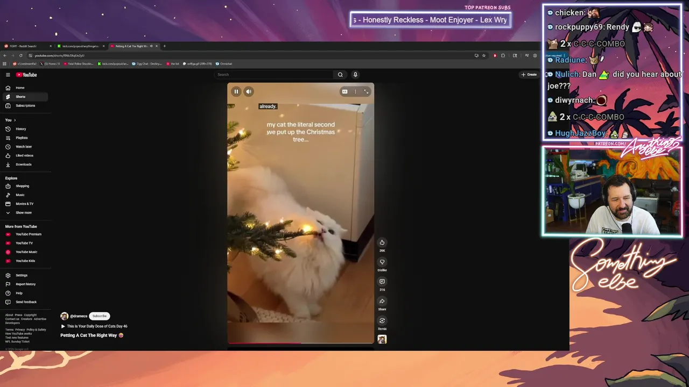The image size is (689, 387).
Task: Open Subscriptions in the sidebar
Action: coord(26,105)
